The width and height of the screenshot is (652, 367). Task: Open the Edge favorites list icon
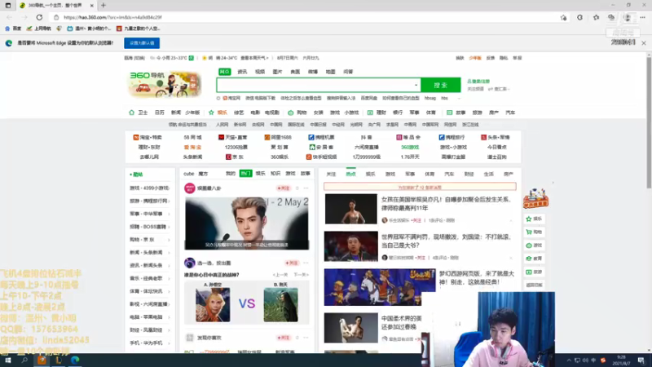tap(596, 17)
